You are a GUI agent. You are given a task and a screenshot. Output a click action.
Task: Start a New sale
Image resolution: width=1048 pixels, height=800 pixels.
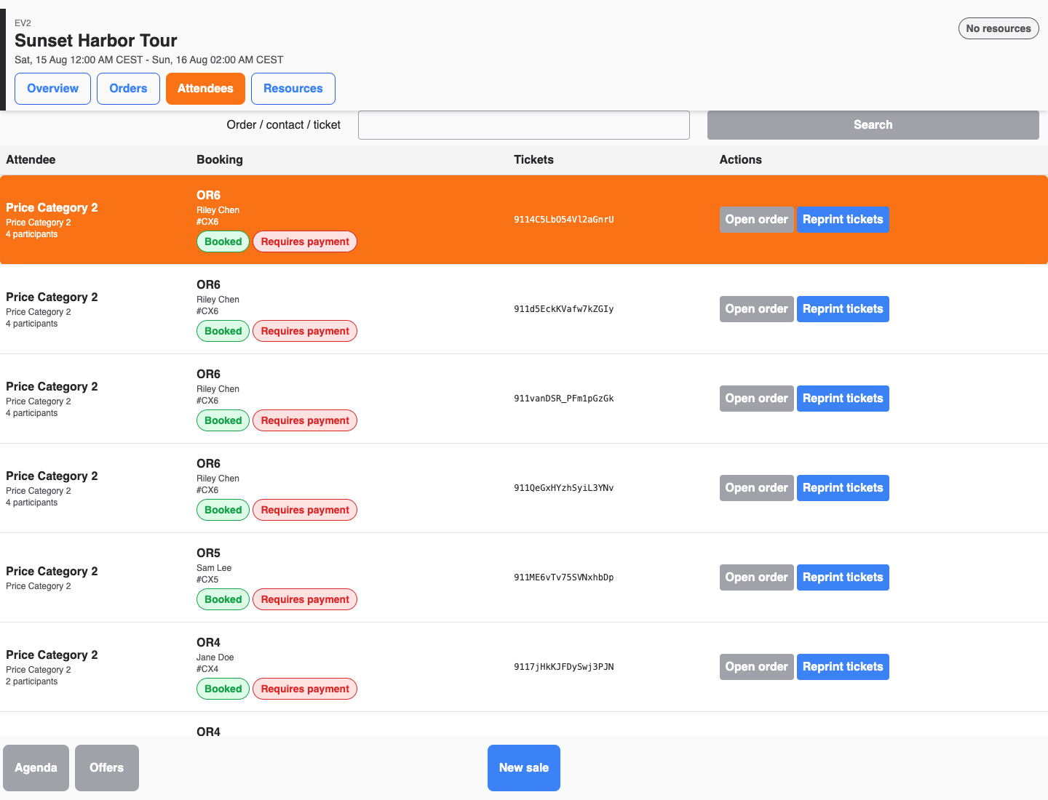click(x=524, y=768)
